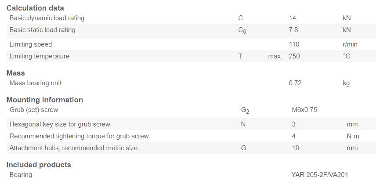Click the mass value 0.72
Image resolution: width=376 pixels, height=184 pixels.
(x=295, y=83)
